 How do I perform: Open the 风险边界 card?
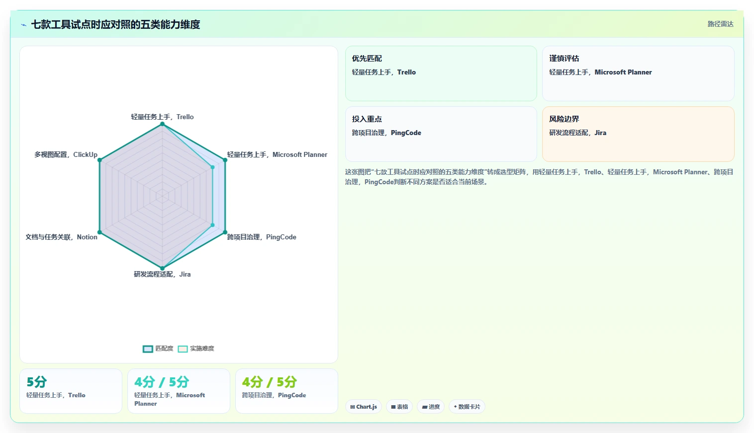pos(638,134)
